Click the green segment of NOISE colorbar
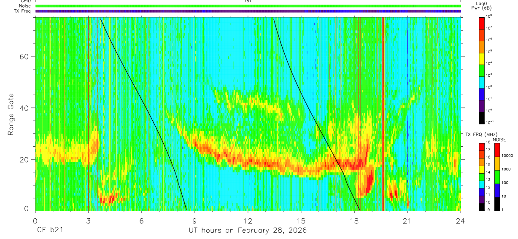Viewport: 518px width, 239px height. tap(497, 177)
